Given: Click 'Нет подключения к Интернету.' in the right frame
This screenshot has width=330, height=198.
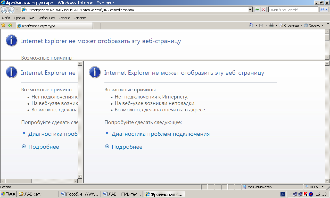Looking at the screenshot, I should pos(152,97).
